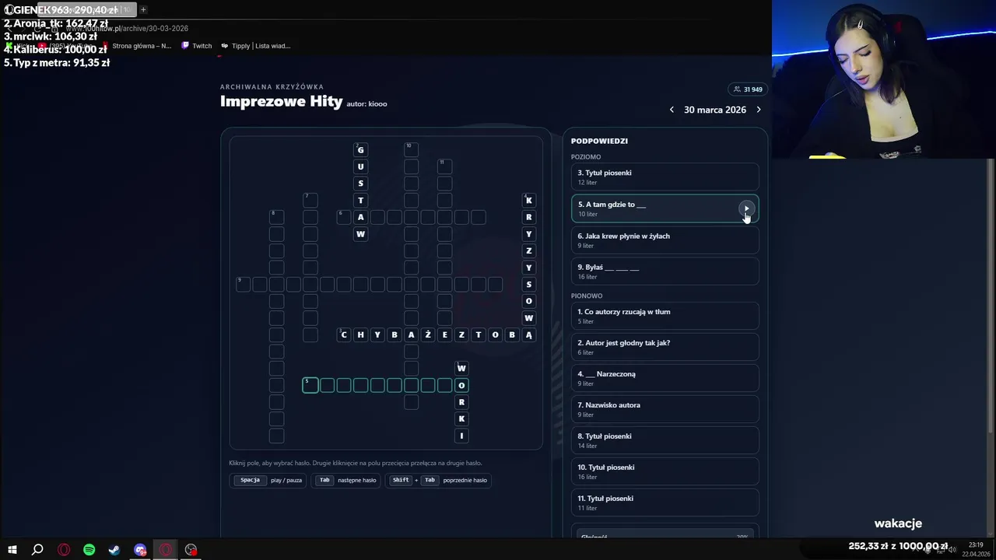Click the crossword cell numbered 6
This screenshot has height=560, width=996.
tap(343, 217)
